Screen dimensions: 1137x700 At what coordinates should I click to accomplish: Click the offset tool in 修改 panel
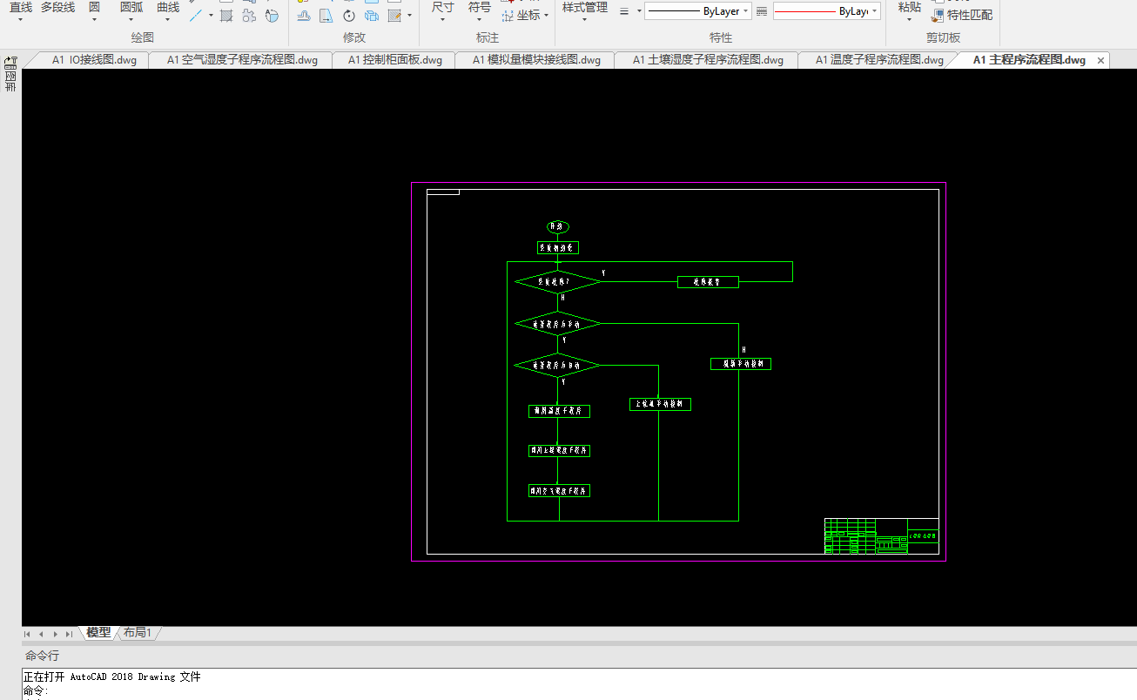click(x=304, y=16)
